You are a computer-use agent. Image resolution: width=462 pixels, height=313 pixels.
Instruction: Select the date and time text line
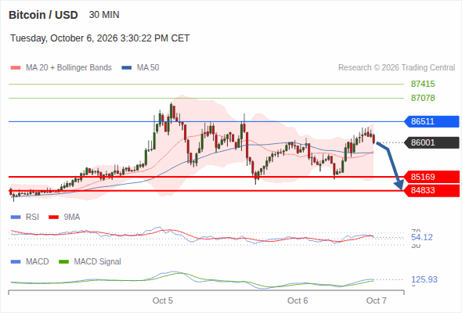tap(100, 38)
